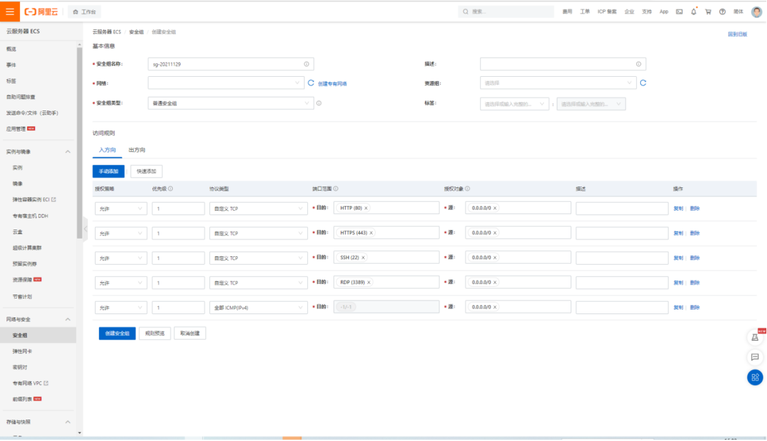Open the hamburger menu at top left
Image resolution: width=767 pixels, height=441 pixels.
9,12
